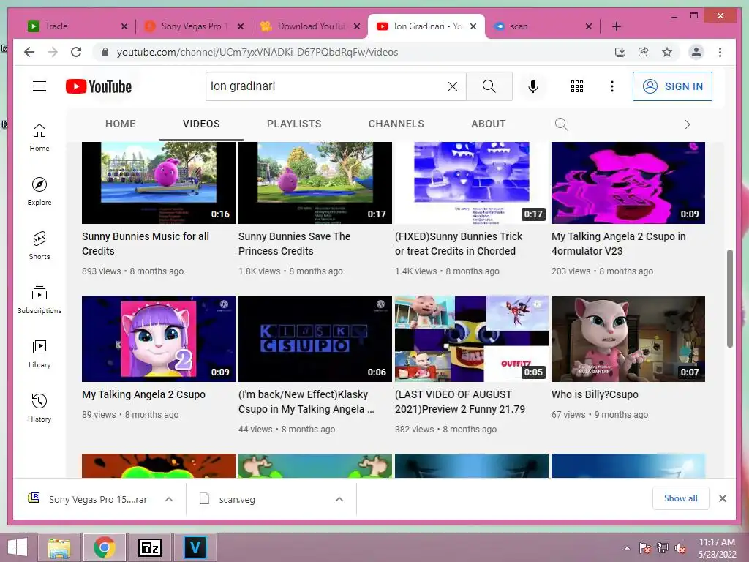Open 'Sunny Bunnies Save The Princess Credits' title
This screenshot has height=562, width=749.
(294, 243)
